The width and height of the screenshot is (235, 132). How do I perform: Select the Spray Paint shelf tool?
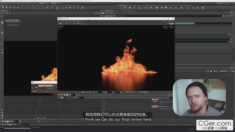48,8
